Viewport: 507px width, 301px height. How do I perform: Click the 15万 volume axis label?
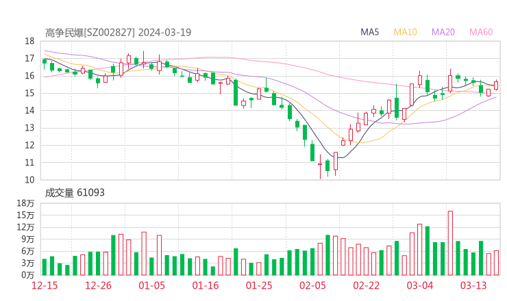click(x=25, y=215)
